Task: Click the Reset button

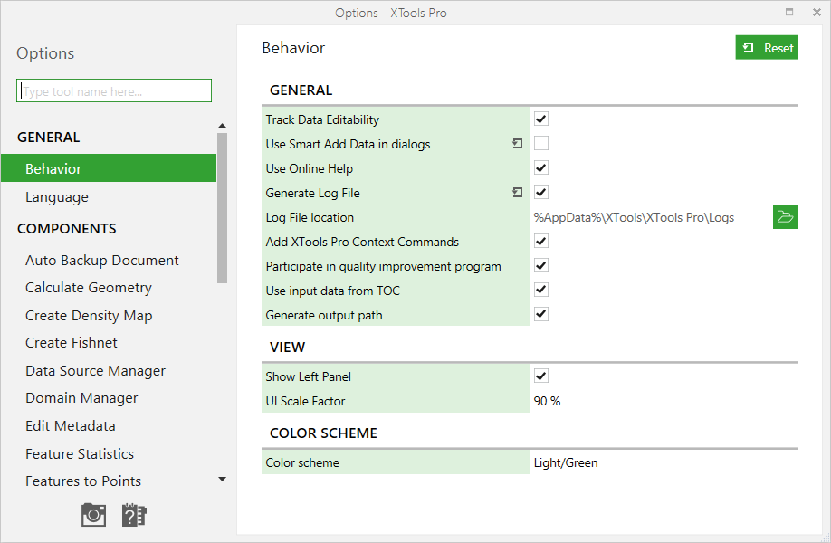Action: (x=767, y=48)
